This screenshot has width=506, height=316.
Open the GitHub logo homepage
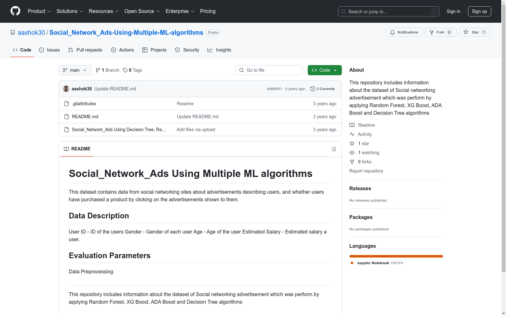point(15,11)
